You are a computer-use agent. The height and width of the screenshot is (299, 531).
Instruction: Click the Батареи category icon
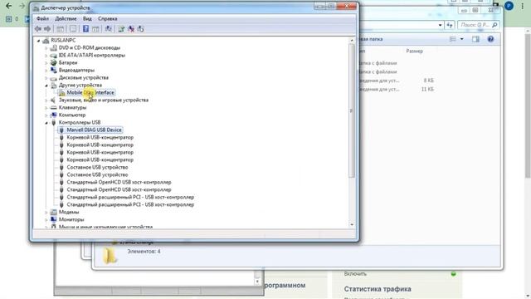click(53, 63)
